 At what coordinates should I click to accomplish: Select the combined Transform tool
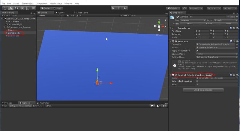coord(33,8)
